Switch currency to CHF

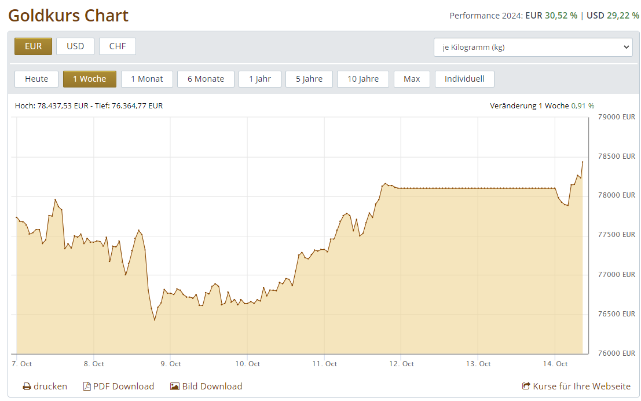coord(118,46)
